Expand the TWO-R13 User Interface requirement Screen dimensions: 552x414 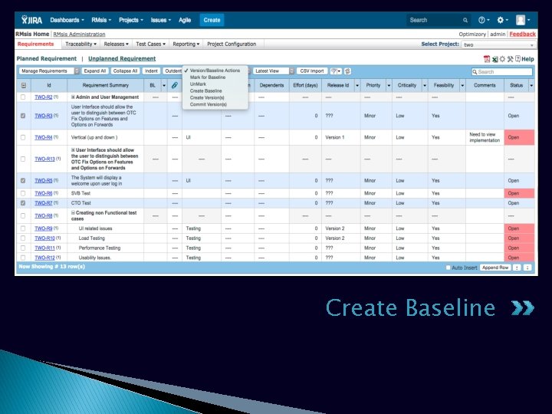[74, 150]
